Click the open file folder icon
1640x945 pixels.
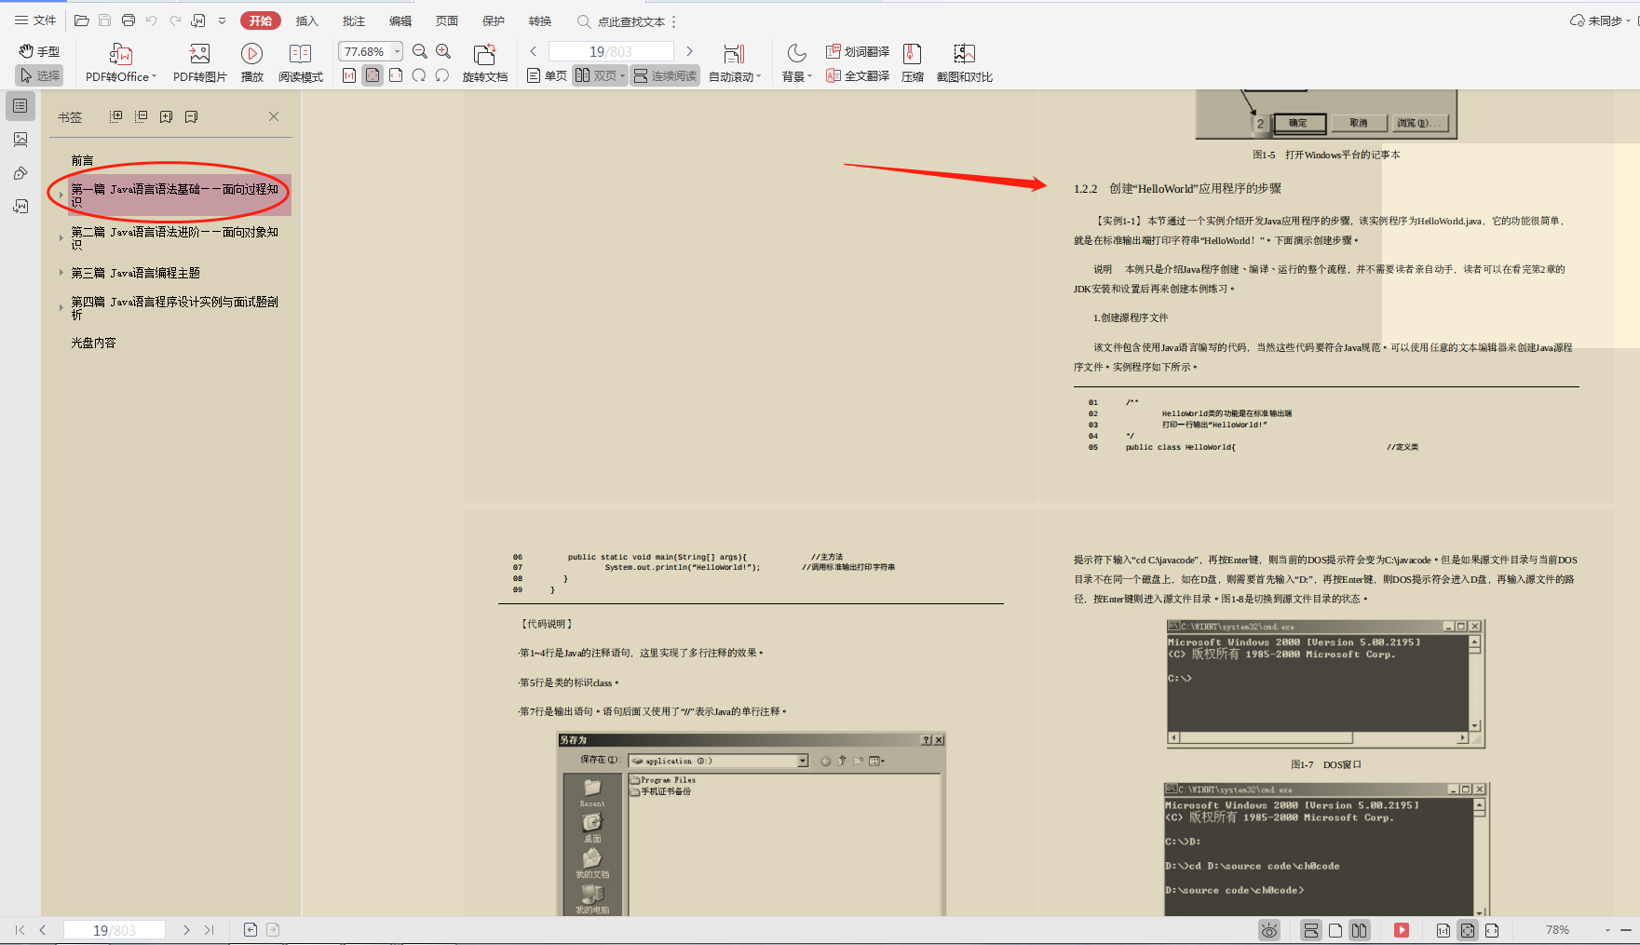click(x=82, y=20)
